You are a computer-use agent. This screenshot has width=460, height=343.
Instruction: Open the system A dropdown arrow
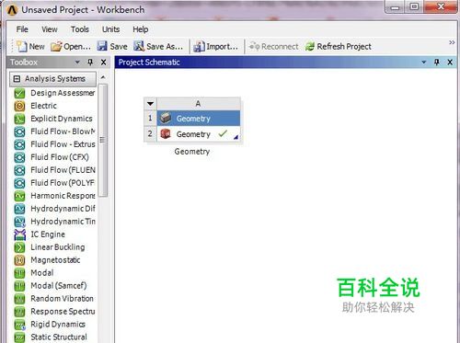pos(150,104)
